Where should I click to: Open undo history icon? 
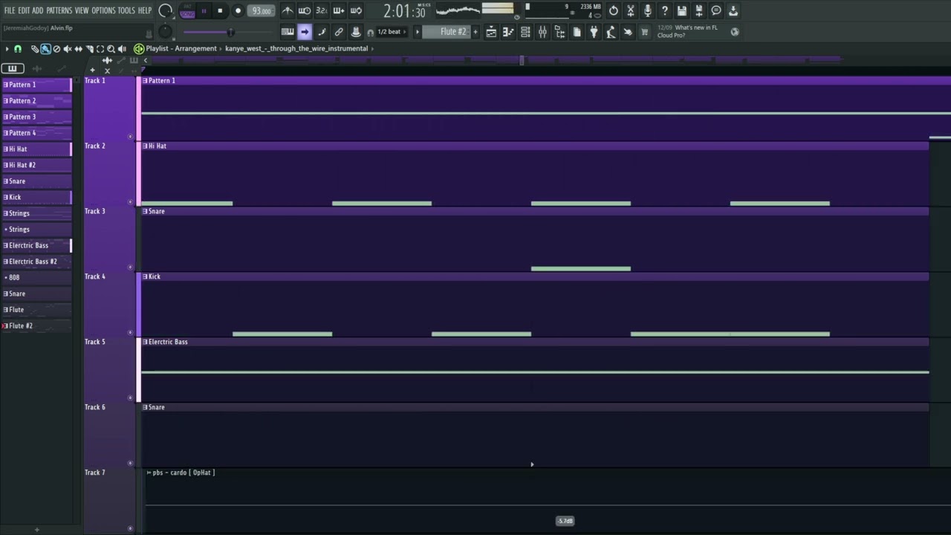pyautogui.click(x=613, y=10)
